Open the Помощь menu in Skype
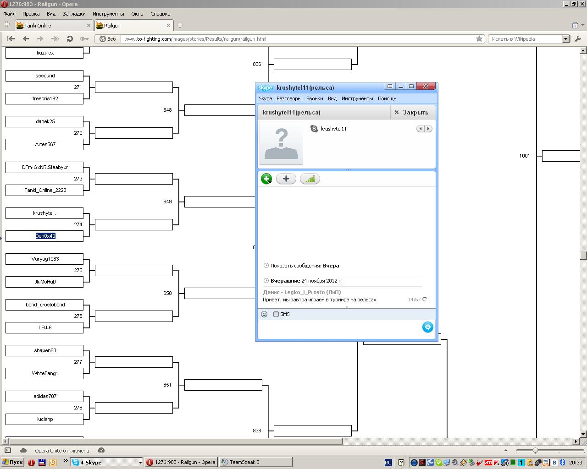This screenshot has height=469, width=587. point(387,98)
